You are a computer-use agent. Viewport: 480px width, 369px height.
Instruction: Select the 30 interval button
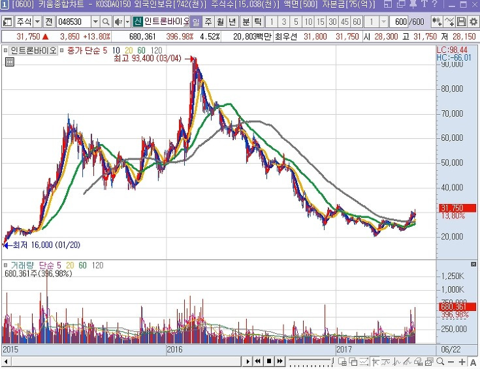(333, 22)
